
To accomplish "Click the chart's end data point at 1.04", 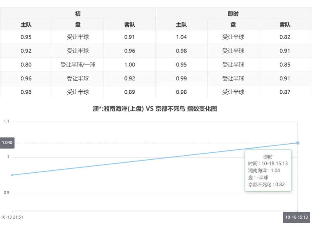I will click(x=297, y=143).
